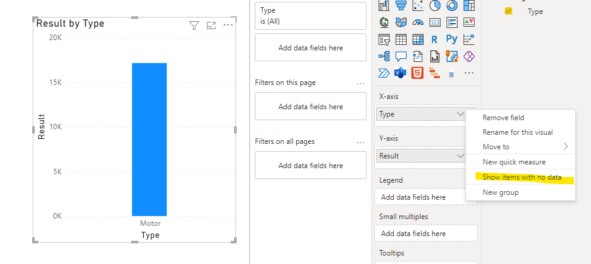Get more visuals via ellipsis

[469, 73]
